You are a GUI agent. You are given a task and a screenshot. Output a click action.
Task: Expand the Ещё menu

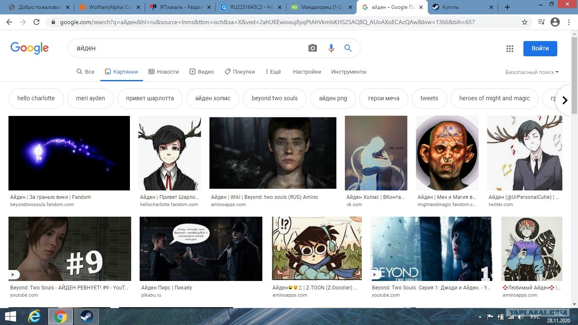click(x=273, y=72)
